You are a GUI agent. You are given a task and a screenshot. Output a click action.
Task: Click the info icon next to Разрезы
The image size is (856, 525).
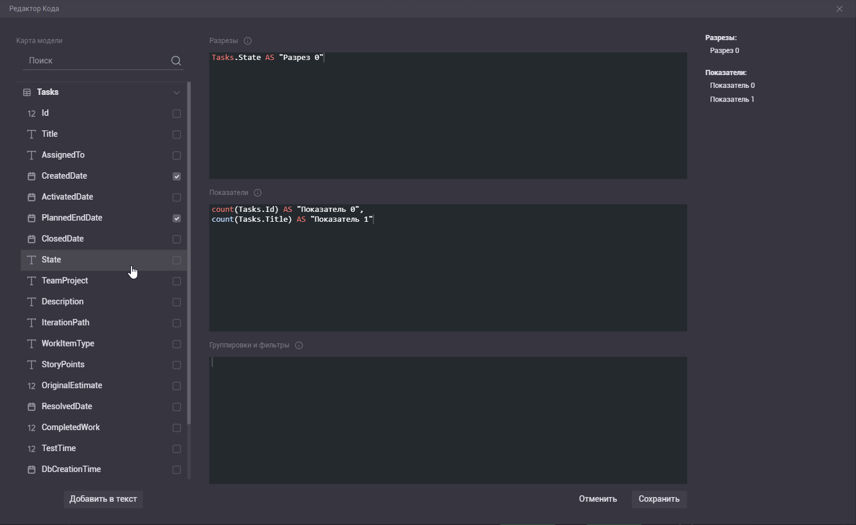click(248, 41)
